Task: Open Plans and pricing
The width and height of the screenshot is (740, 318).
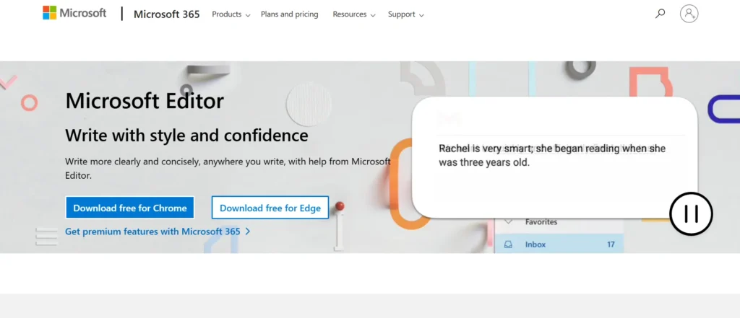Action: pyautogui.click(x=289, y=14)
